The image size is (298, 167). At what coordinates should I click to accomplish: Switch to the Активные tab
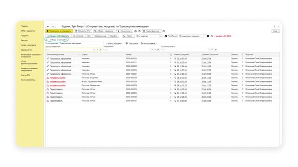point(51,36)
